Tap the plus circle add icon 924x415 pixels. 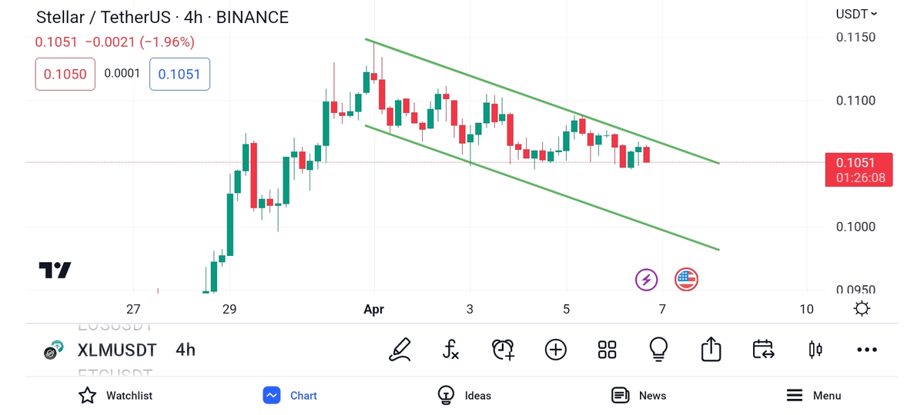click(x=555, y=350)
